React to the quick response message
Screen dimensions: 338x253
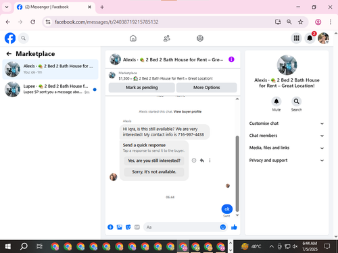[x=194, y=161]
